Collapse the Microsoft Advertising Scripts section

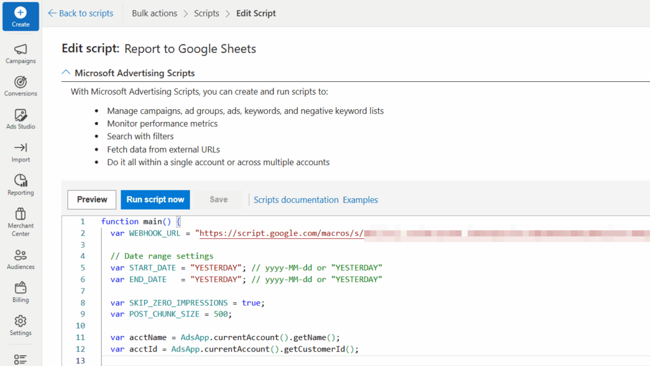click(x=66, y=72)
